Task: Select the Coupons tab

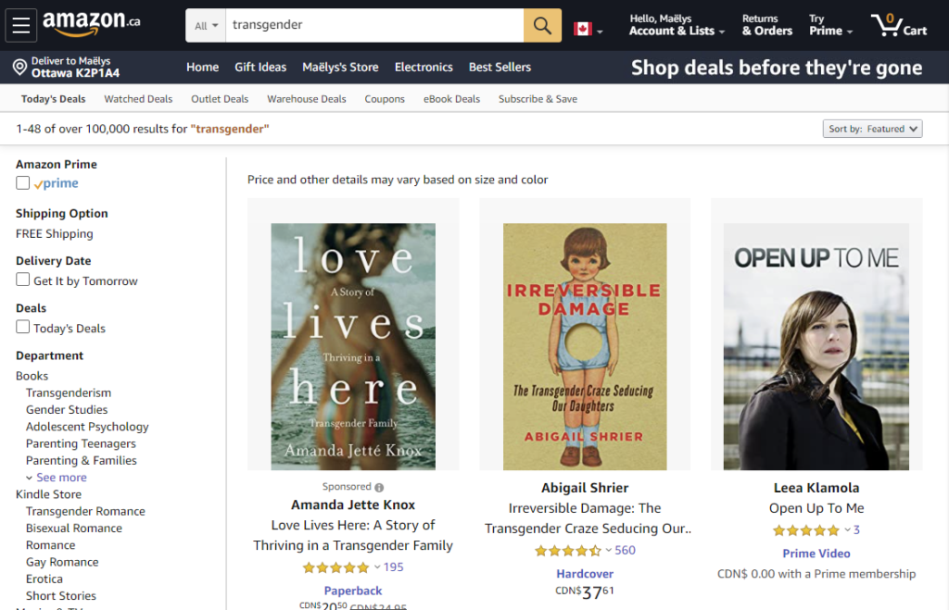Action: [x=385, y=99]
